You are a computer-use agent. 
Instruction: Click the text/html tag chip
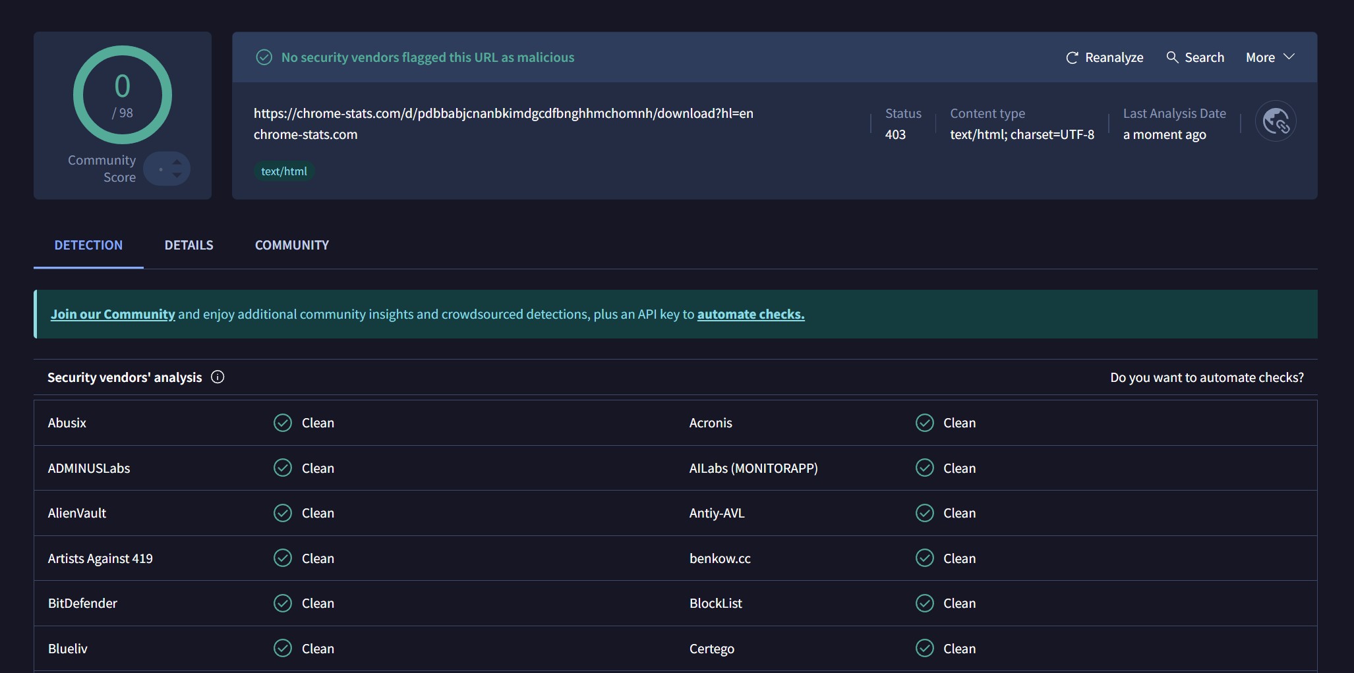[x=284, y=171]
